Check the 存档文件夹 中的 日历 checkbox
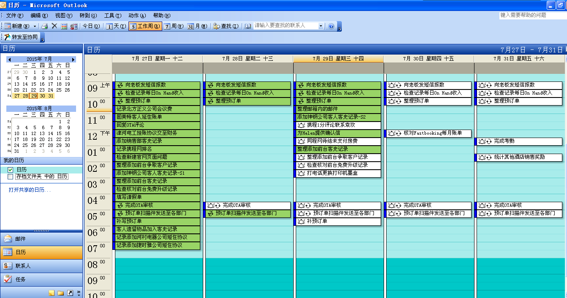Image resolution: width=567 pixels, height=298 pixels. 11,176
